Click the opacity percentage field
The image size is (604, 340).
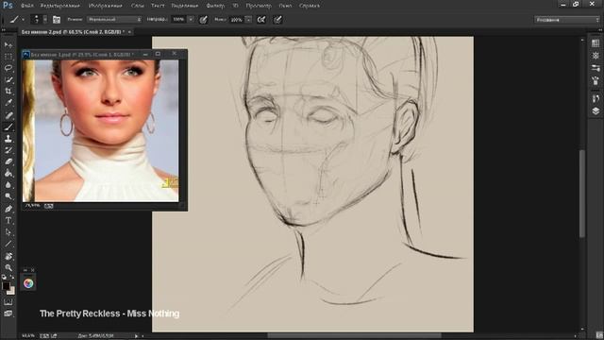178,19
